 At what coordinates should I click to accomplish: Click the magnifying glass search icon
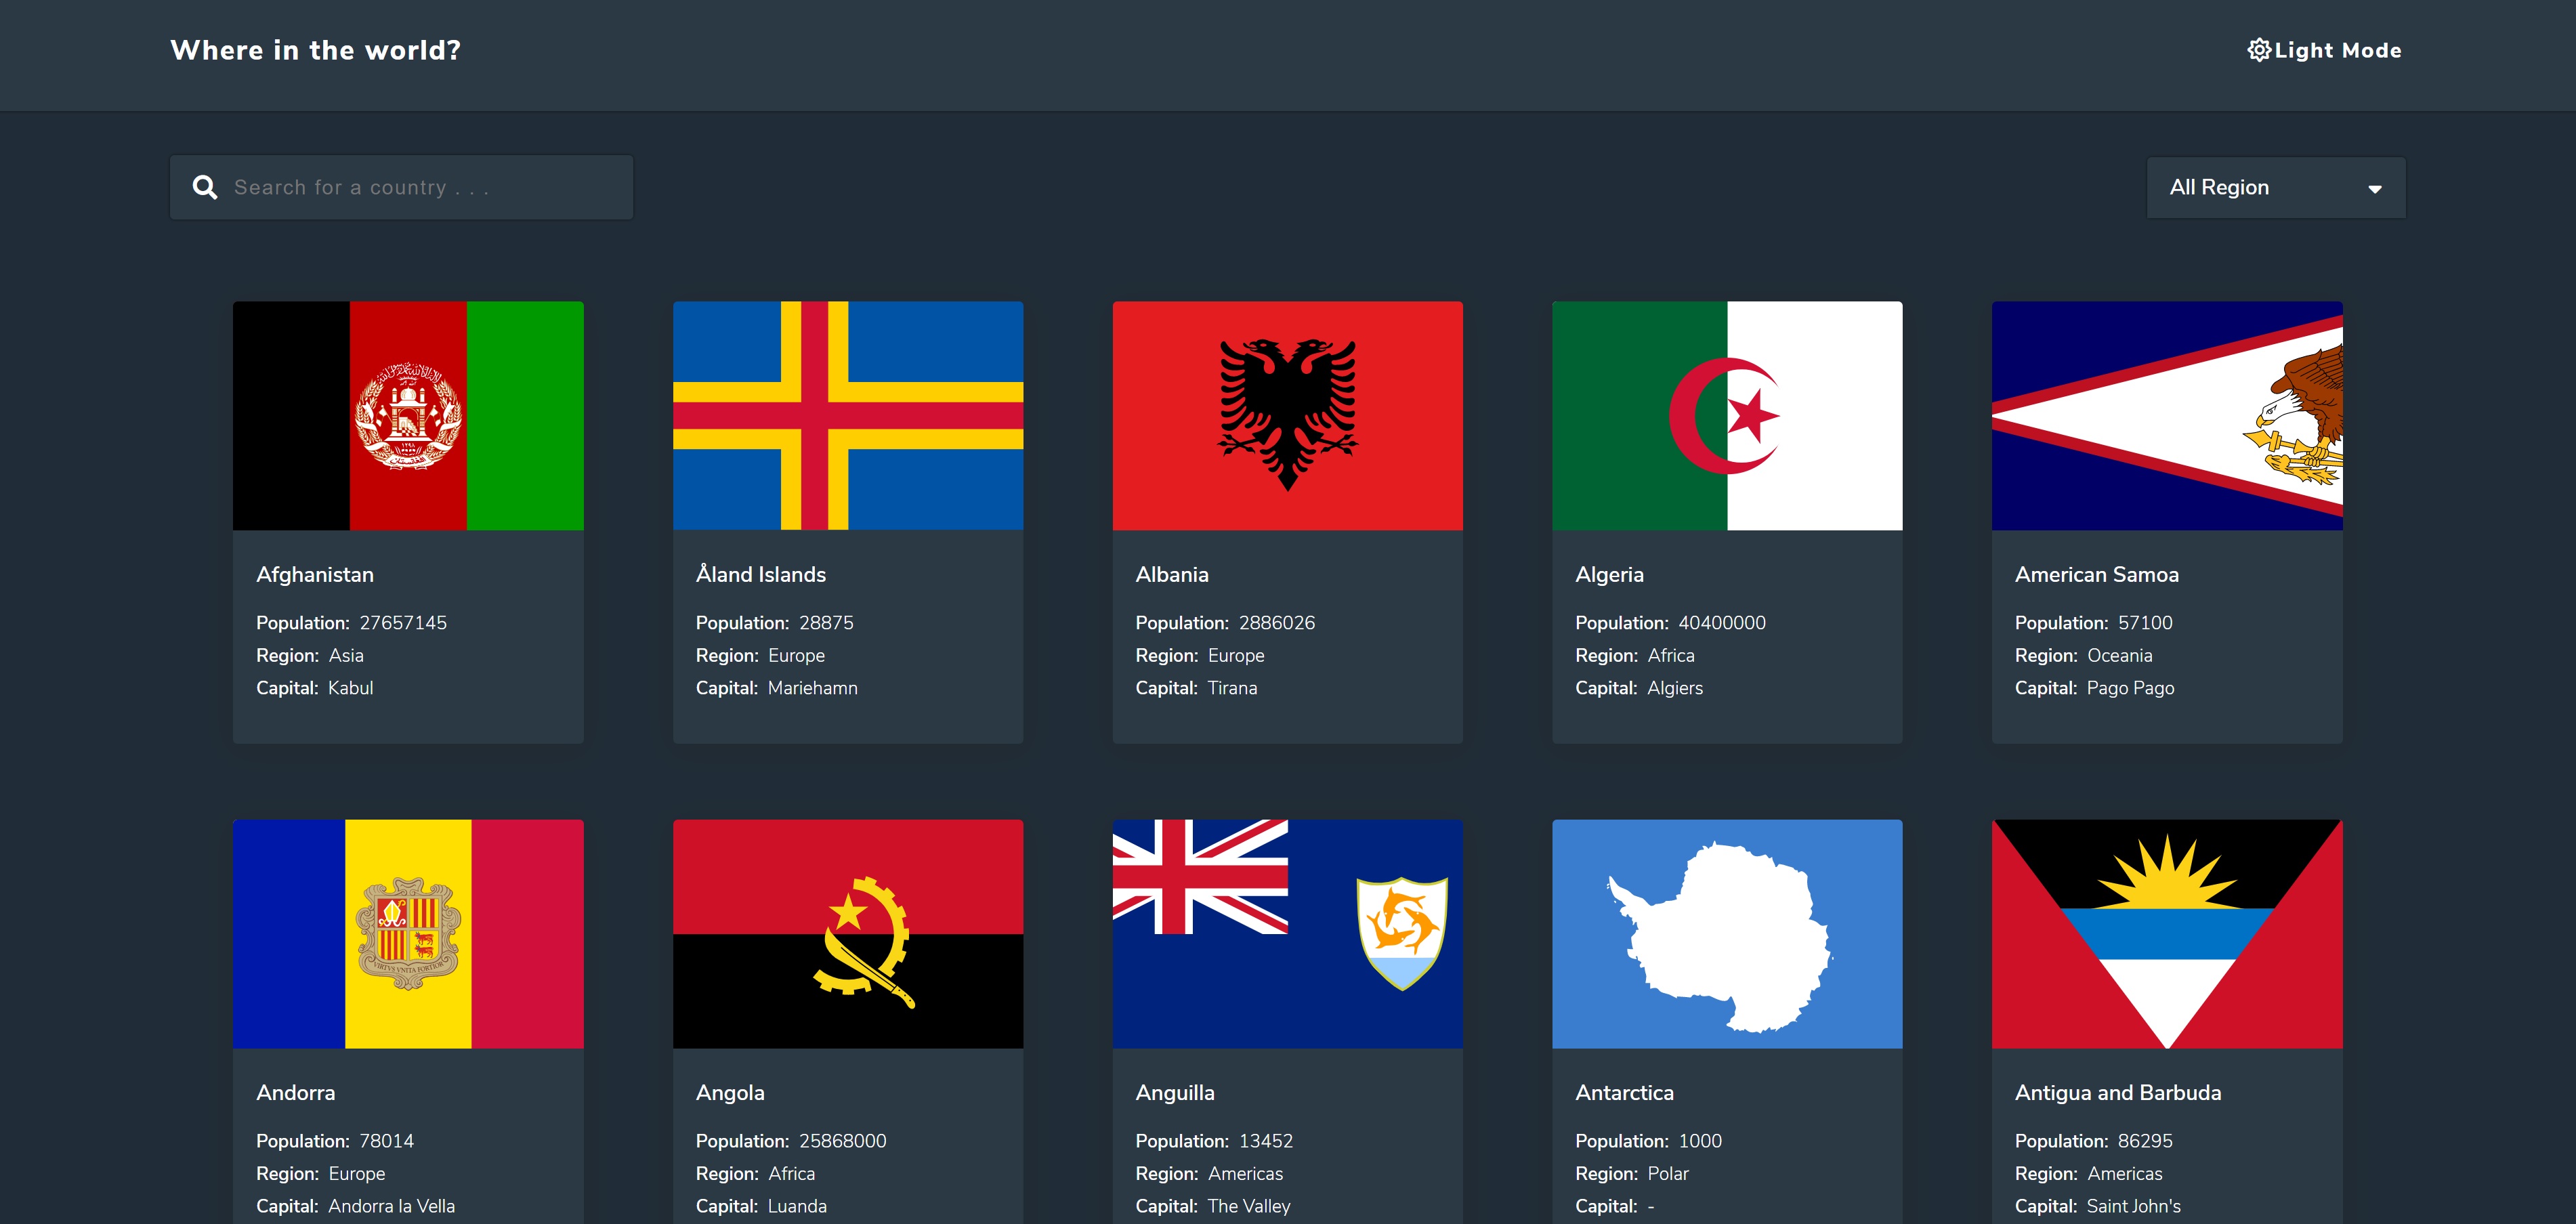(x=205, y=187)
